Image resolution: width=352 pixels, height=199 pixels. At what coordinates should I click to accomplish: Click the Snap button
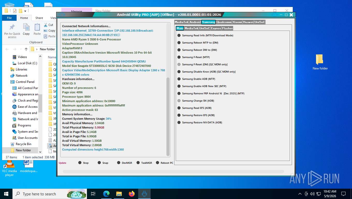tap(103, 163)
